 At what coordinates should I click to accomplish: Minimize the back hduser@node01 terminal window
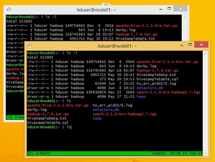point(161,9)
